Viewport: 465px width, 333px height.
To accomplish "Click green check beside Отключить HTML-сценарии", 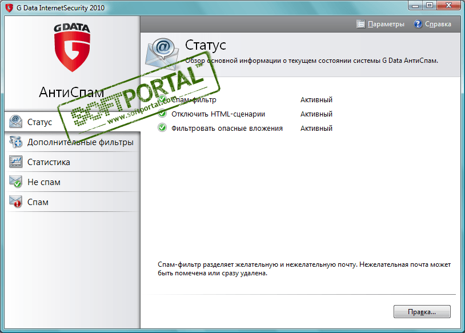I will pyautogui.click(x=162, y=114).
